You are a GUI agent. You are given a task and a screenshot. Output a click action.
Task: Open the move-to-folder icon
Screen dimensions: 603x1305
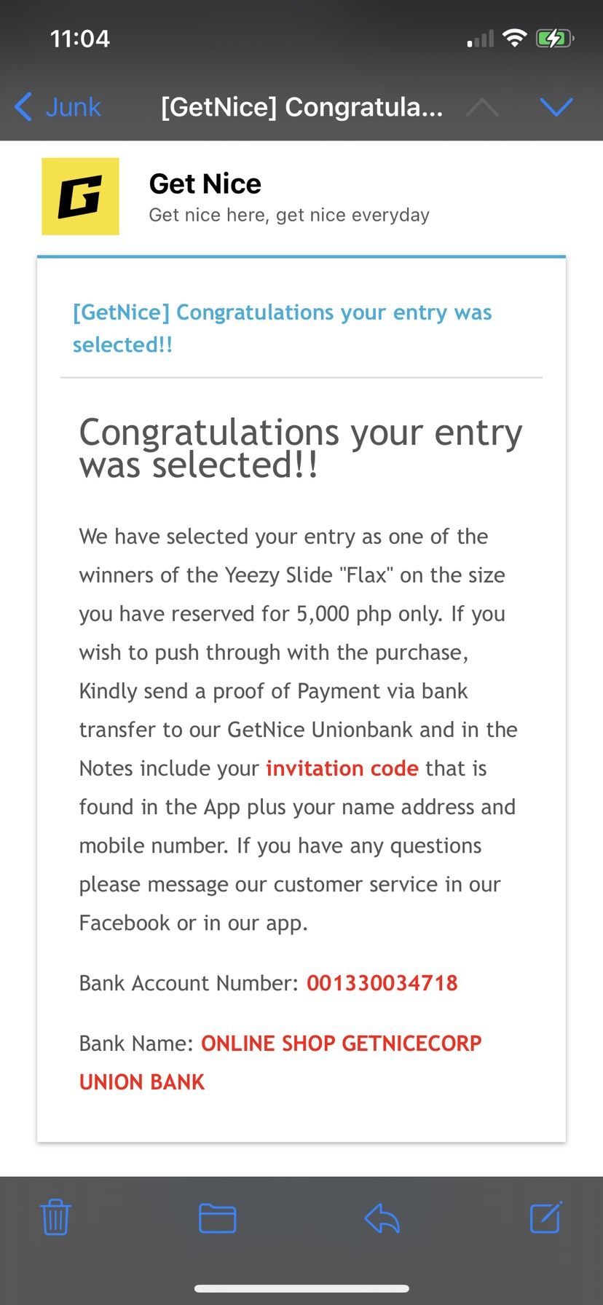(x=217, y=1218)
